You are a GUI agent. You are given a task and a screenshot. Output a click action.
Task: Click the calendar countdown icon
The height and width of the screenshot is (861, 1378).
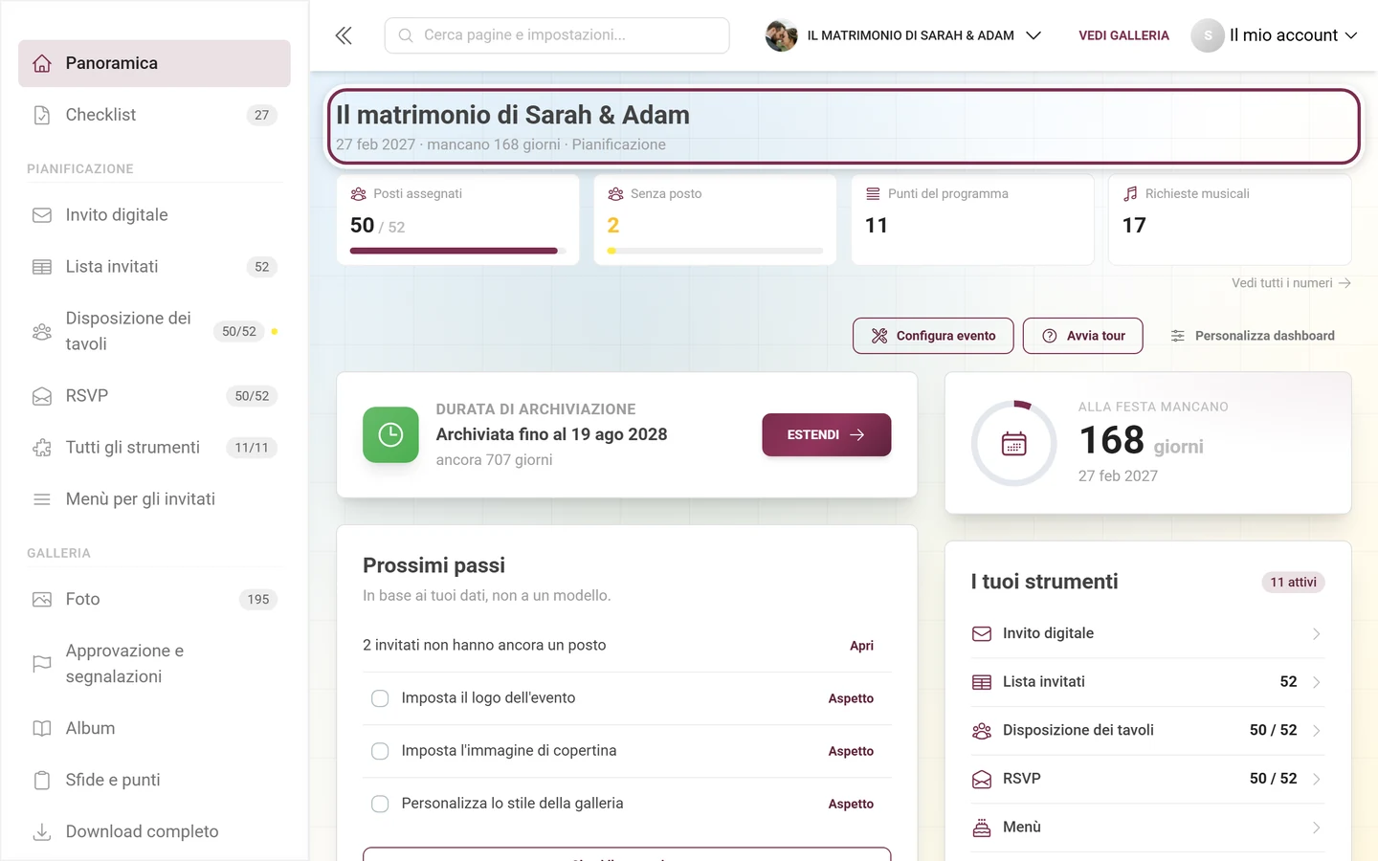click(1014, 444)
